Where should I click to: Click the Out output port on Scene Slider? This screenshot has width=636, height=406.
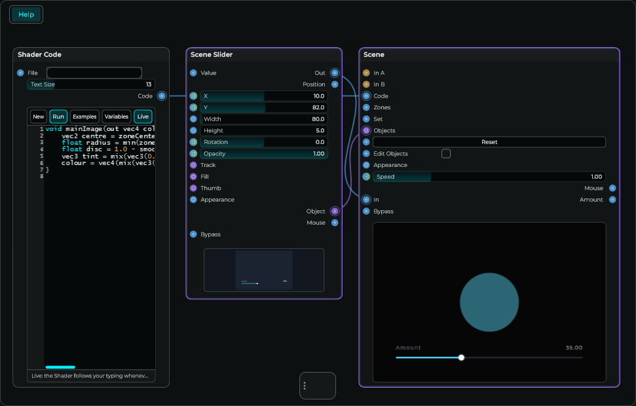pyautogui.click(x=335, y=73)
